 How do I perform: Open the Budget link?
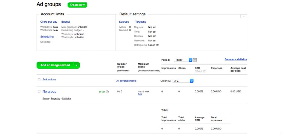[x=66, y=22]
